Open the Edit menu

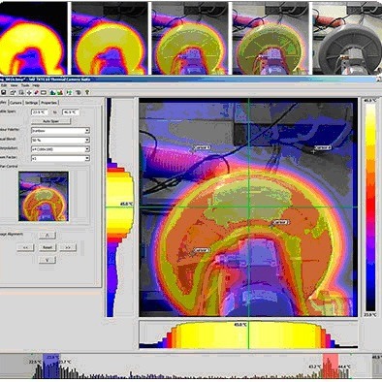click(4, 85)
